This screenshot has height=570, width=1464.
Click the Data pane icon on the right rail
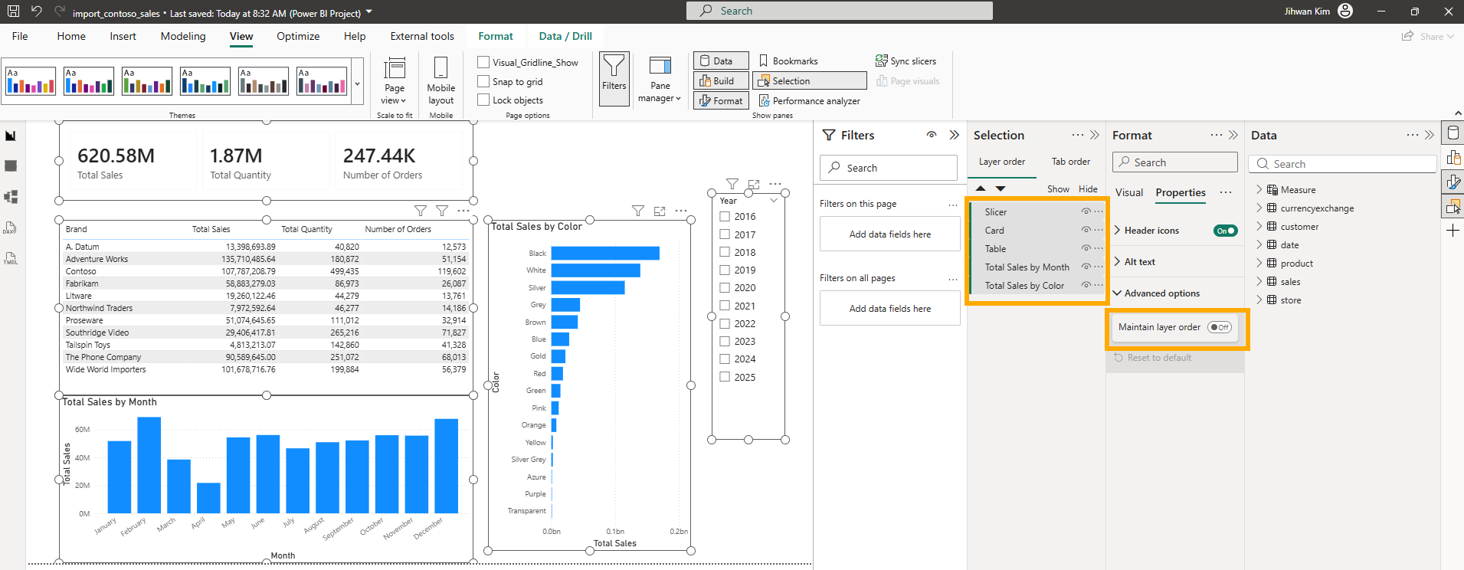[x=1453, y=133]
